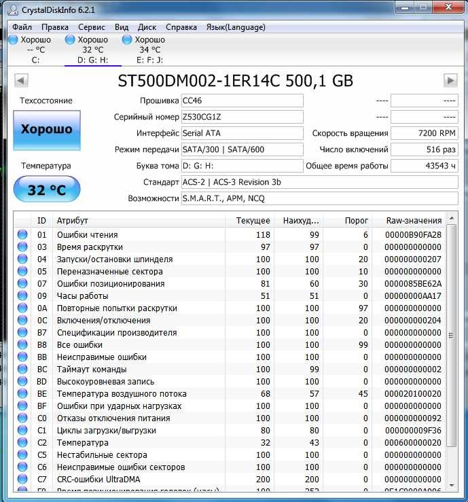
Task: Open the Сервис menu
Action: pos(92,27)
